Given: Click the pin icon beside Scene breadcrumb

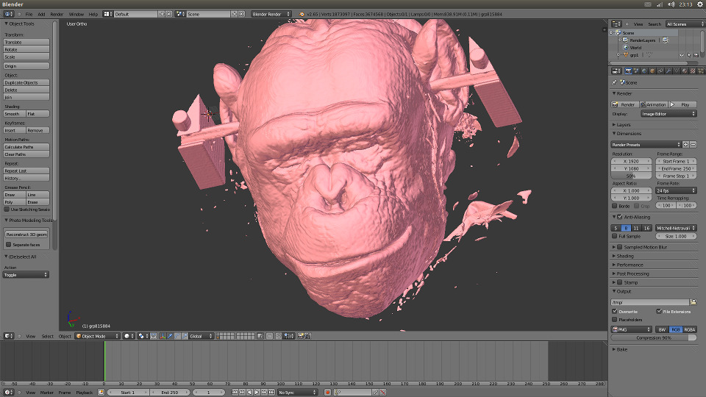Looking at the screenshot, I should coord(614,82).
